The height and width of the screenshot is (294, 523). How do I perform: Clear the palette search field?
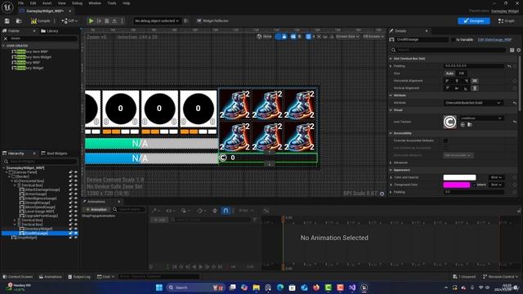(6, 38)
